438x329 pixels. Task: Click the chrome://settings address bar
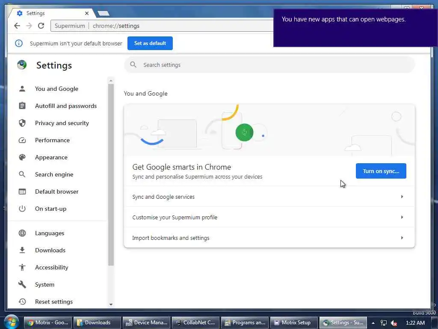[162, 26]
